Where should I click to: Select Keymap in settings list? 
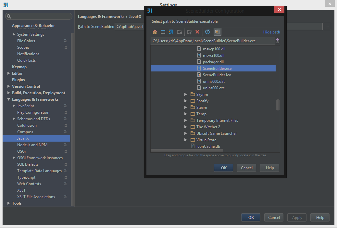tap(19, 67)
